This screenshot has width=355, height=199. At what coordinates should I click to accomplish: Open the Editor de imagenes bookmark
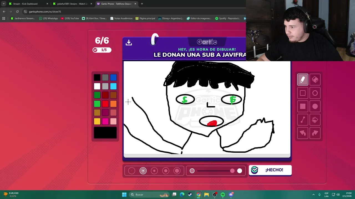[199, 19]
